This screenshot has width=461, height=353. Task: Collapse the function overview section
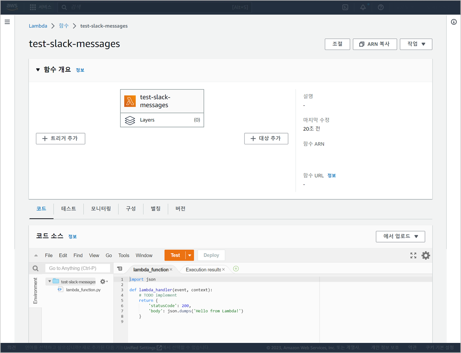click(38, 70)
